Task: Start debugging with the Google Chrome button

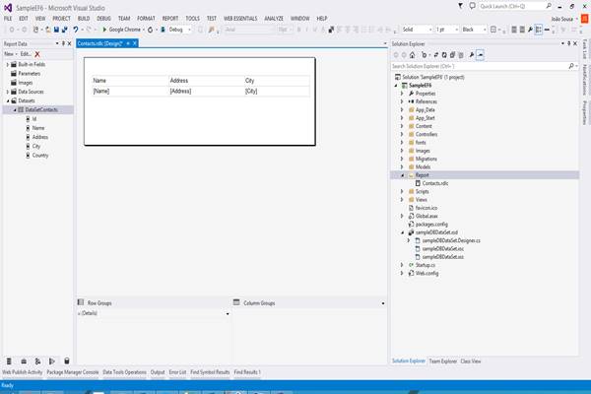Action: tap(121, 30)
